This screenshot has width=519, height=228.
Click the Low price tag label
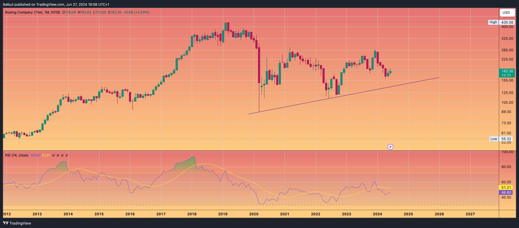coord(494,139)
